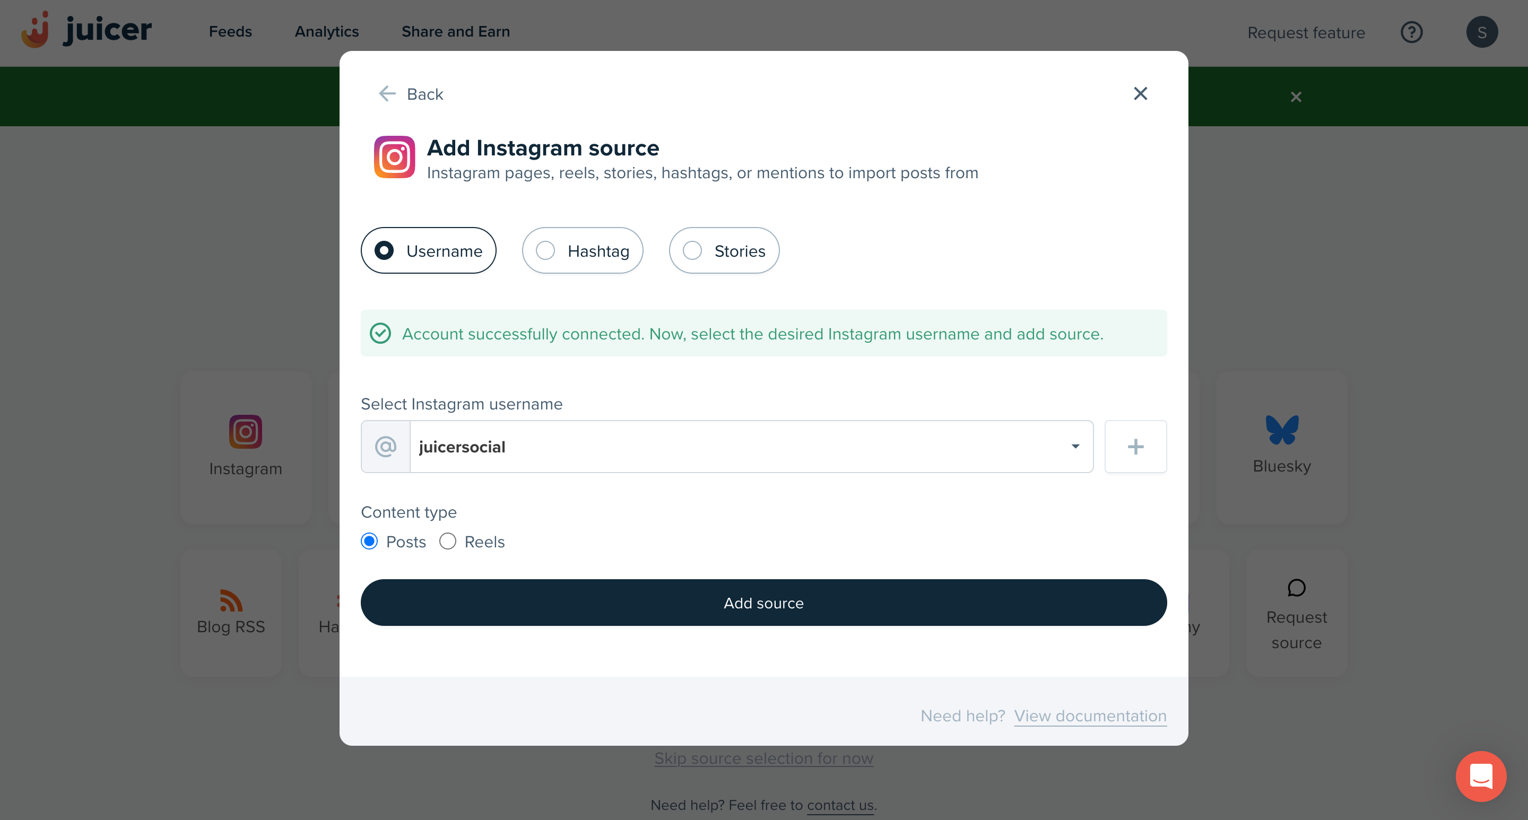The width and height of the screenshot is (1528, 820).
Task: Open the chat support bubble
Action: tap(1481, 776)
